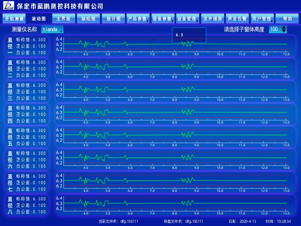Open the 声音告警 sound alarm setting
This screenshot has width=301, height=226.
point(237,19)
